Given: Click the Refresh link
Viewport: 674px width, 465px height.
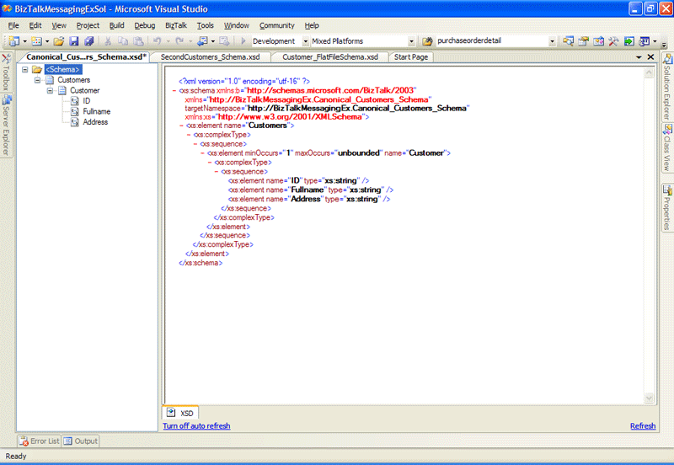Looking at the screenshot, I should click(x=642, y=426).
